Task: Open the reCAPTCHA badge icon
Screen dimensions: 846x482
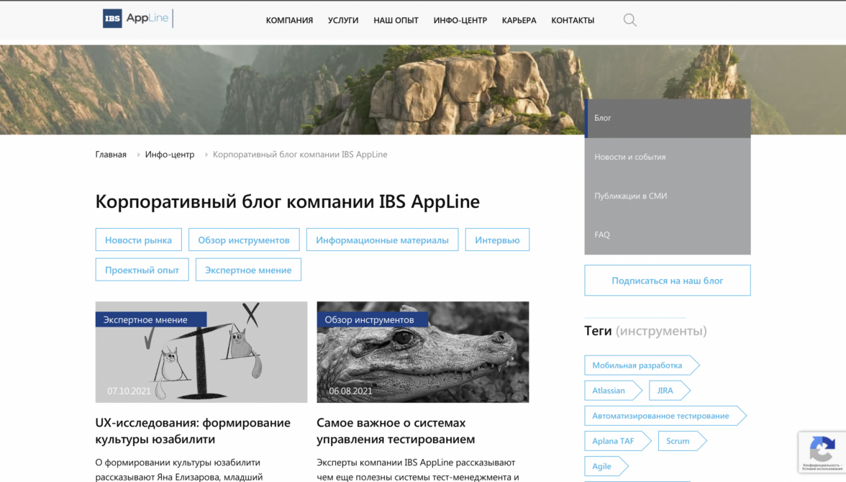Action: point(822,453)
